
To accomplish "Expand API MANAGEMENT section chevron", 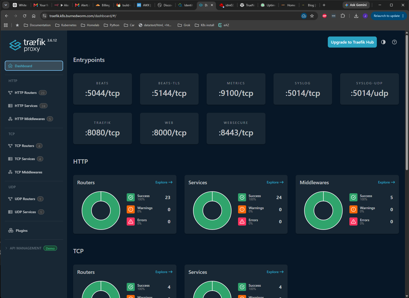I will [x=6, y=248].
